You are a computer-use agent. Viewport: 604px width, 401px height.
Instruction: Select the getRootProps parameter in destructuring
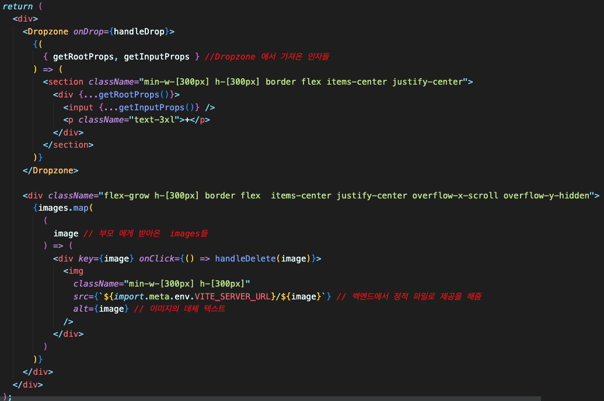(83, 57)
